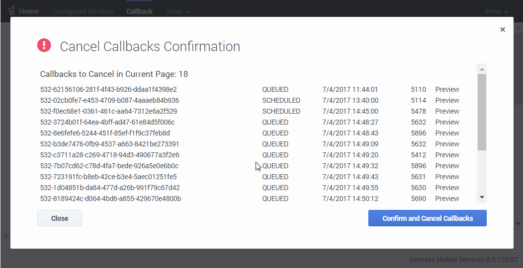Click Confirm and Cancel Callbacks button
Image resolution: width=523 pixels, height=268 pixels.
click(427, 218)
